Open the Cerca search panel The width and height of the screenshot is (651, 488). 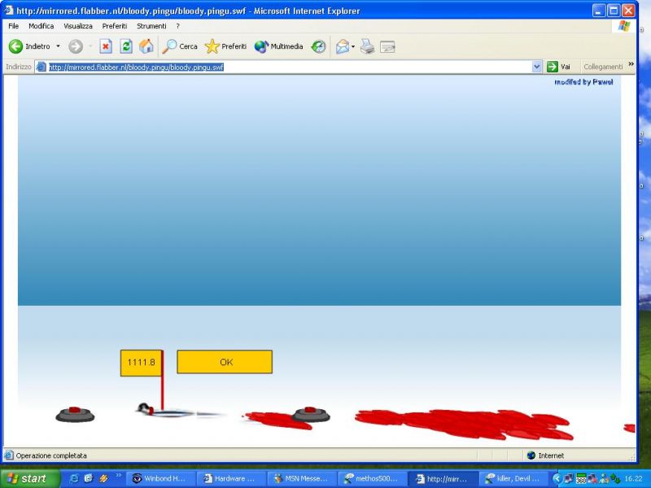click(x=180, y=46)
